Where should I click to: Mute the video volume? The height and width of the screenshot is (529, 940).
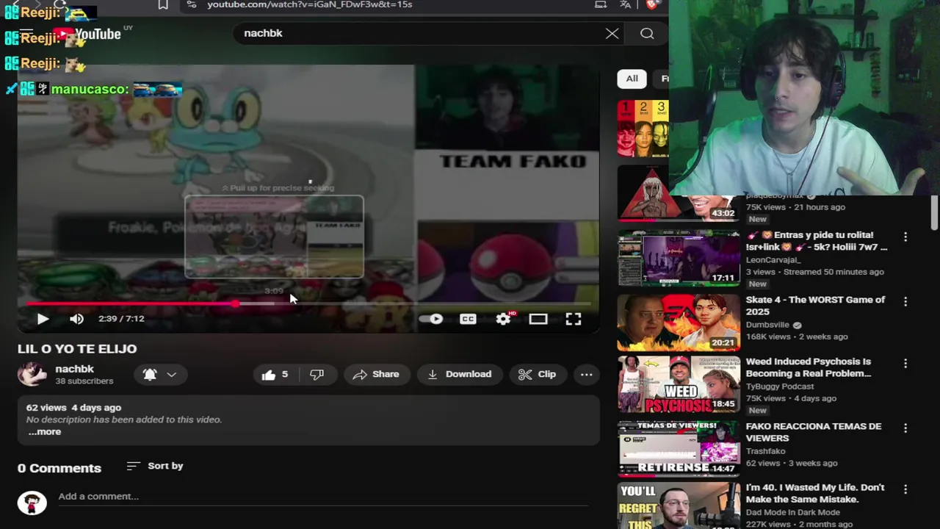coord(76,319)
